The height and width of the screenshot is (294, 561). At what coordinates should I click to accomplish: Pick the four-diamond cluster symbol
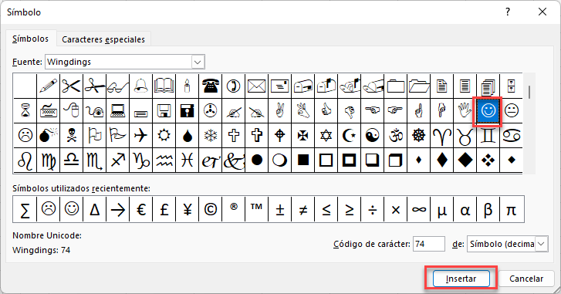(488, 161)
